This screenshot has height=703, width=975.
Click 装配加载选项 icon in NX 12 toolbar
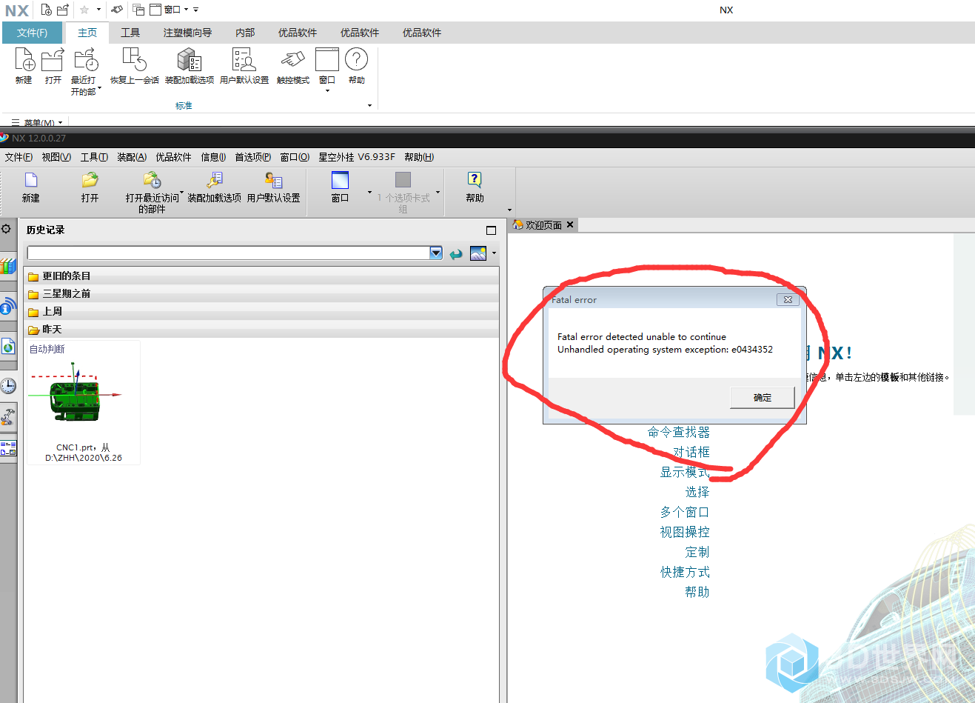[214, 180]
